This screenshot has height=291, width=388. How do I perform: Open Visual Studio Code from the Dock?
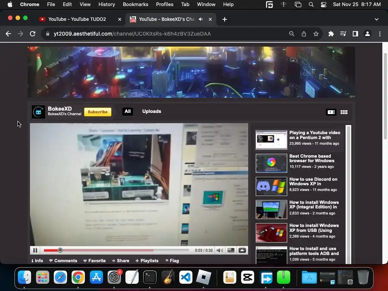186,277
